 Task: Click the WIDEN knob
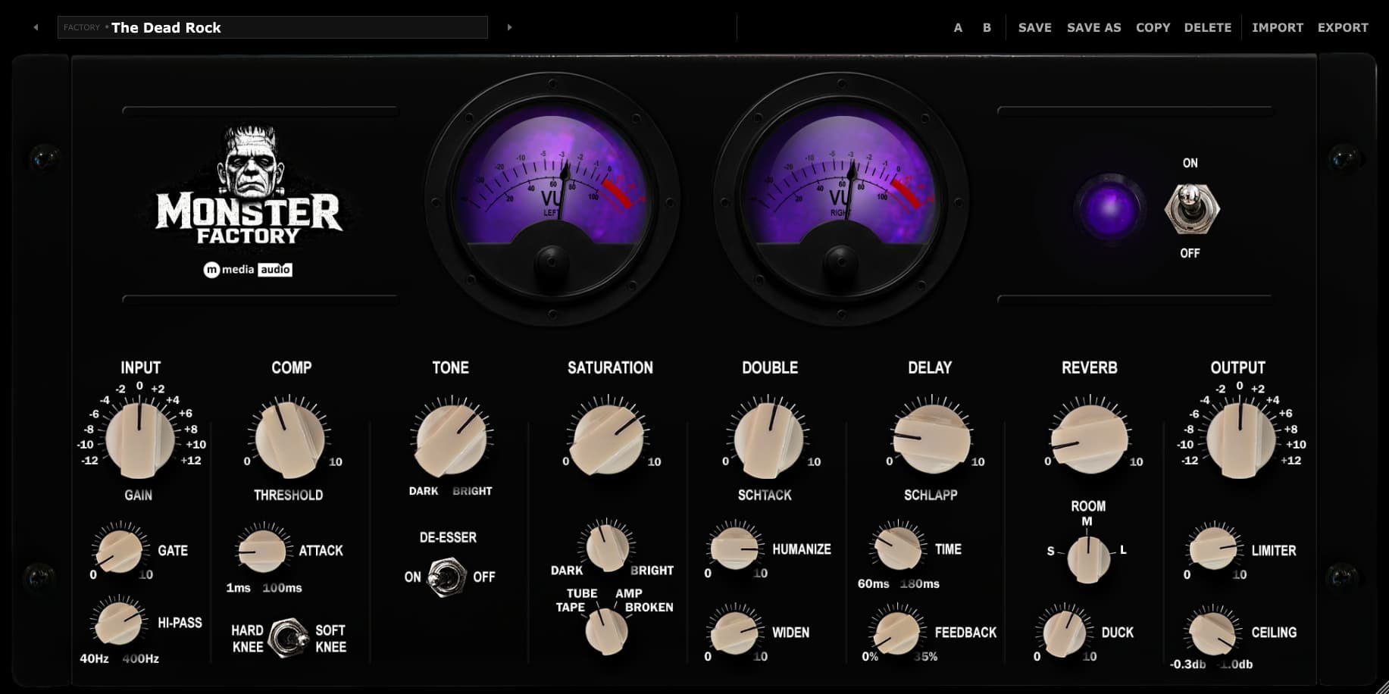pos(734,632)
